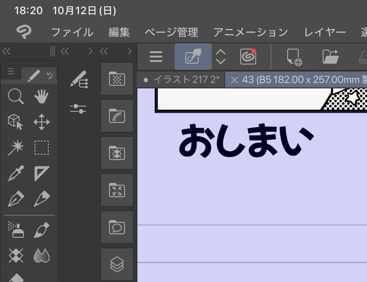Open the gradient material folder
The height and width of the screenshot is (282, 367).
117,116
